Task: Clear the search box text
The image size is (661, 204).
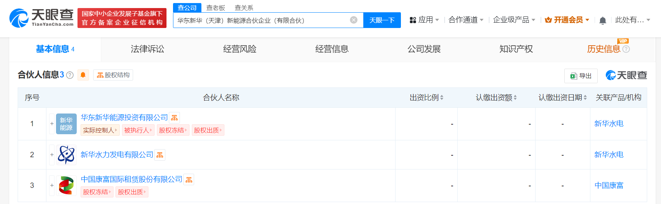Action: pos(354,20)
